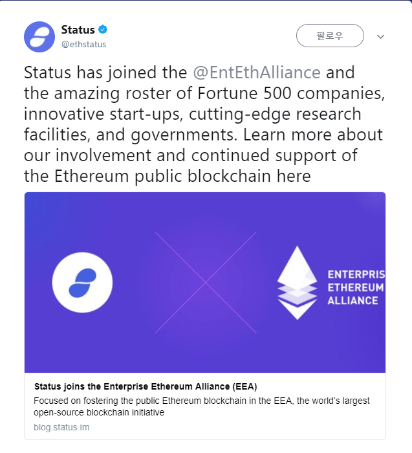Viewport: 412px width, 453px height.
Task: Click the blue verified badge
Action: point(102,30)
